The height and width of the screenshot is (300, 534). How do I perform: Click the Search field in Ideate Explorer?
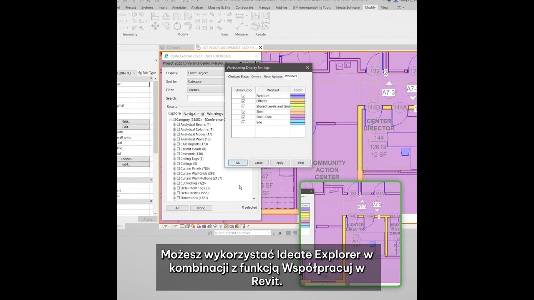[x=206, y=98]
